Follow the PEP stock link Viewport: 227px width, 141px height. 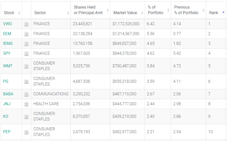pos(7,132)
